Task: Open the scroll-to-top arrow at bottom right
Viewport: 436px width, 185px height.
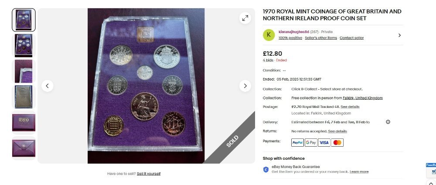Action: pyautogui.click(x=432, y=183)
